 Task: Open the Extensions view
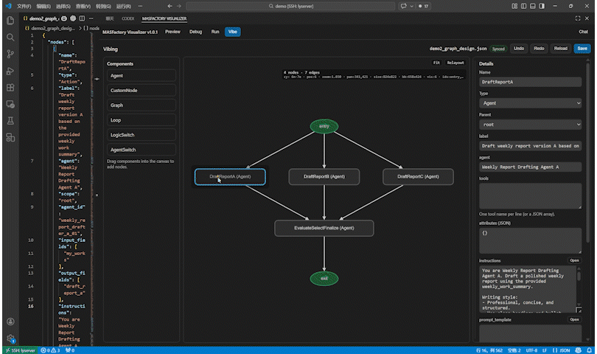point(10,88)
